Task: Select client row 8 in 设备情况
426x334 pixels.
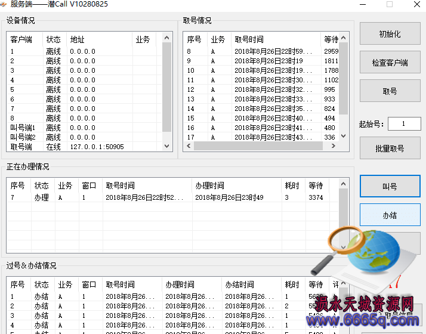Action: (84, 118)
